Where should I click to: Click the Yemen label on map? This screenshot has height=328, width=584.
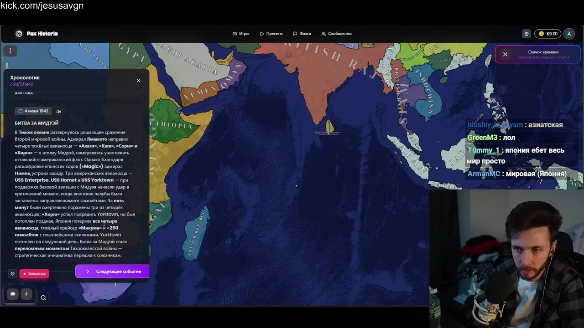[200, 94]
